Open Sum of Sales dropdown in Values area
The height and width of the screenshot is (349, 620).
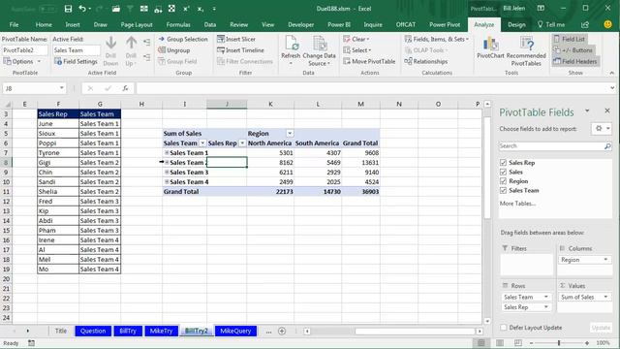[605, 297]
